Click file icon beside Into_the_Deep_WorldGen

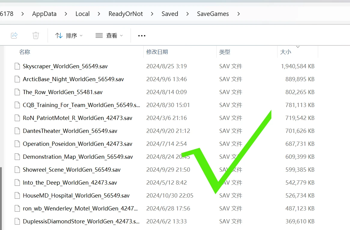17,183
